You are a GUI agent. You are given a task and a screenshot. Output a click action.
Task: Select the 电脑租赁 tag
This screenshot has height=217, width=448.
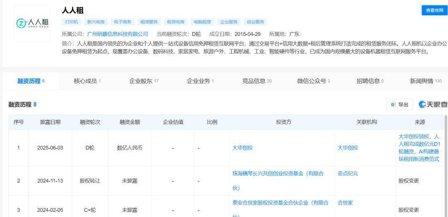click(x=202, y=22)
